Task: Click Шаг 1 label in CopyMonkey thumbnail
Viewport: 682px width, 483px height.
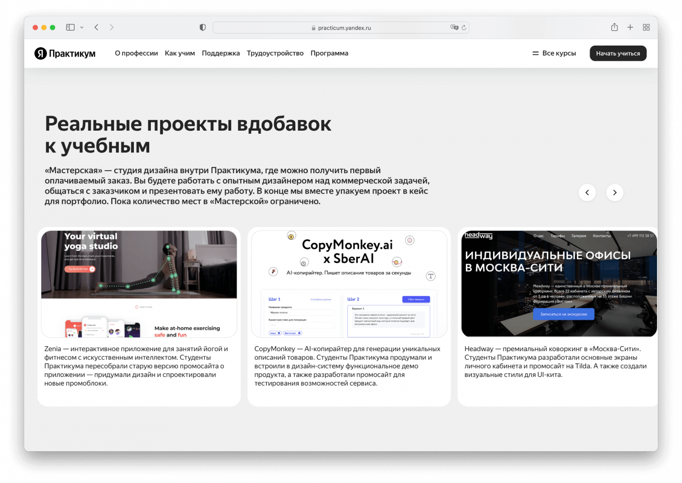Action: 275,299
